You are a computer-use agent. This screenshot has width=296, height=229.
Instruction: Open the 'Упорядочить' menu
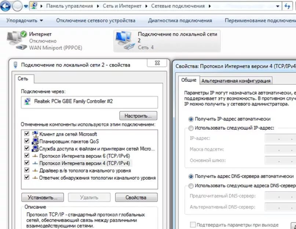click(25, 21)
